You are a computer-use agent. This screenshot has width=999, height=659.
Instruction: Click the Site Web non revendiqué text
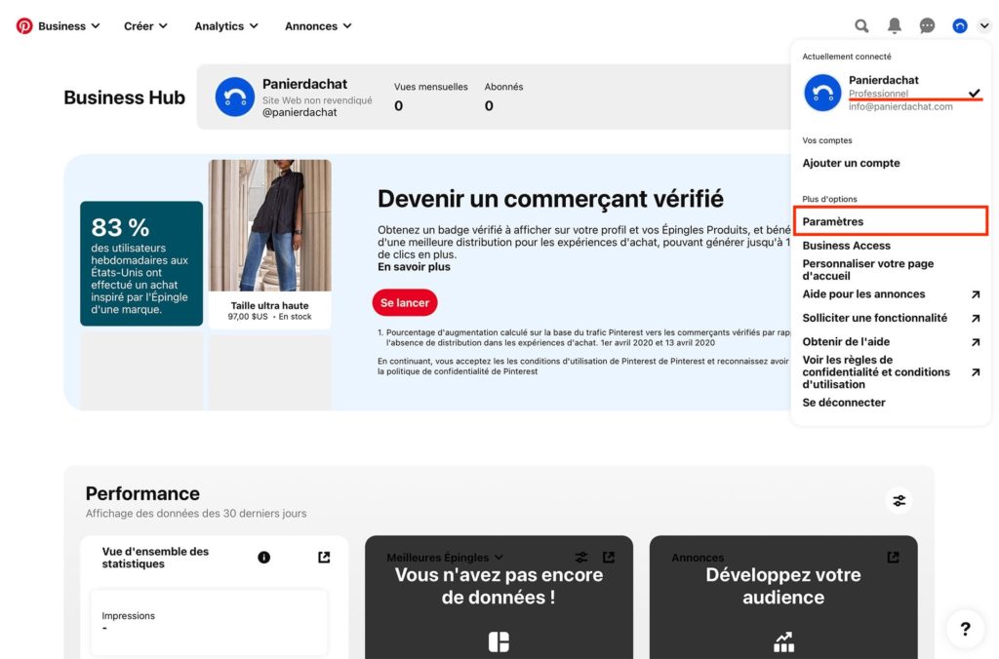pos(317,100)
